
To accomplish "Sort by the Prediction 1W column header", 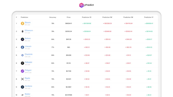I will (107, 17).
